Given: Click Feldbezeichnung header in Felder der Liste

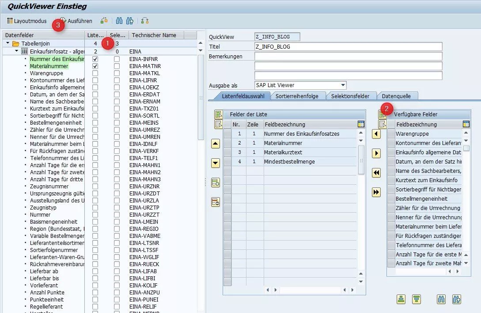Looking at the screenshot, I should (311, 124).
